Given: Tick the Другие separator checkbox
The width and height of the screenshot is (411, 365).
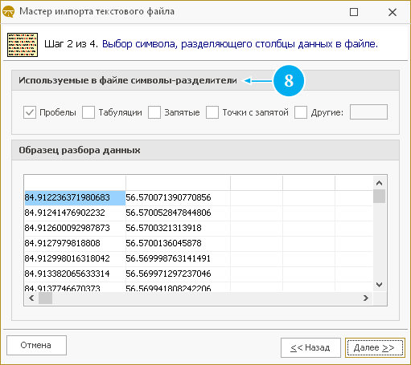Looking at the screenshot, I should click(x=301, y=112).
